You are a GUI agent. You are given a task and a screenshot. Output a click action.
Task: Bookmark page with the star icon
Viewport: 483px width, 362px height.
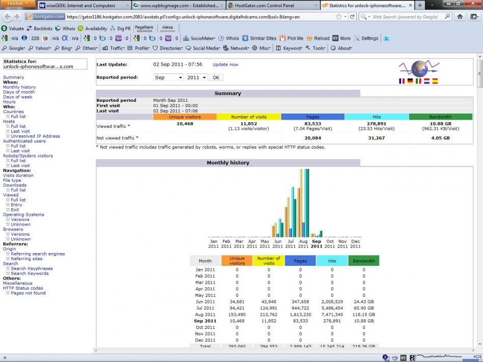coord(339,17)
